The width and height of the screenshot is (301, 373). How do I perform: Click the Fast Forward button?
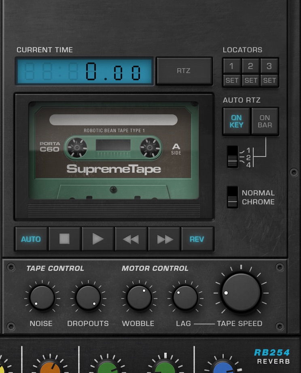click(164, 239)
